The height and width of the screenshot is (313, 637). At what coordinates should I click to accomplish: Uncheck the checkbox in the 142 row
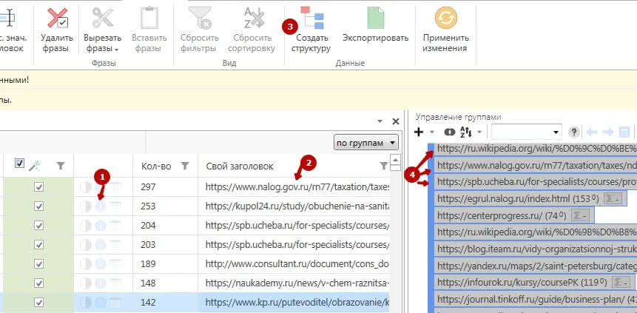pyautogui.click(x=38, y=302)
